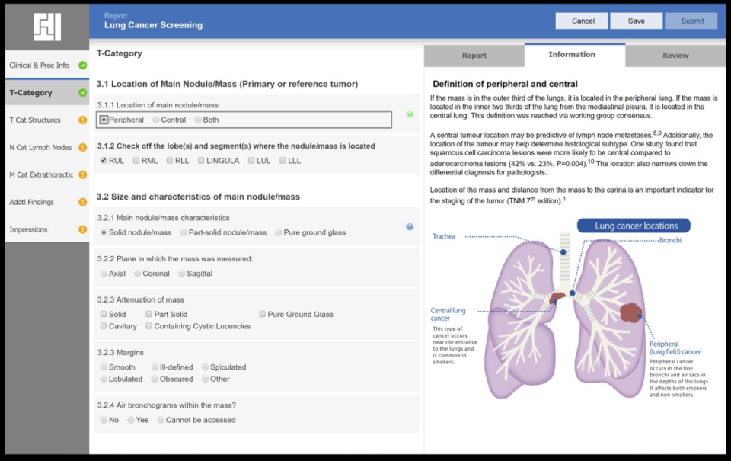
Task: Click the orange warning icon next to M Cat Extrathoractic
Action: (x=83, y=174)
